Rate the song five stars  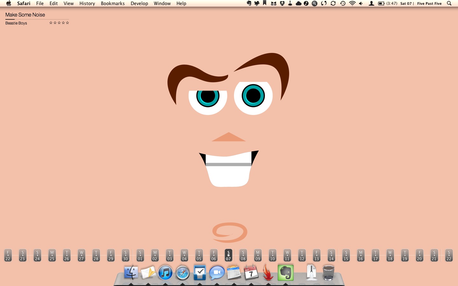pos(67,23)
